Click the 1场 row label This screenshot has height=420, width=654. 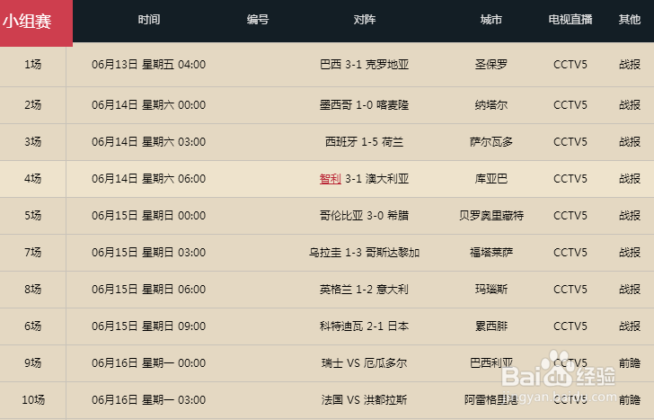(x=32, y=64)
